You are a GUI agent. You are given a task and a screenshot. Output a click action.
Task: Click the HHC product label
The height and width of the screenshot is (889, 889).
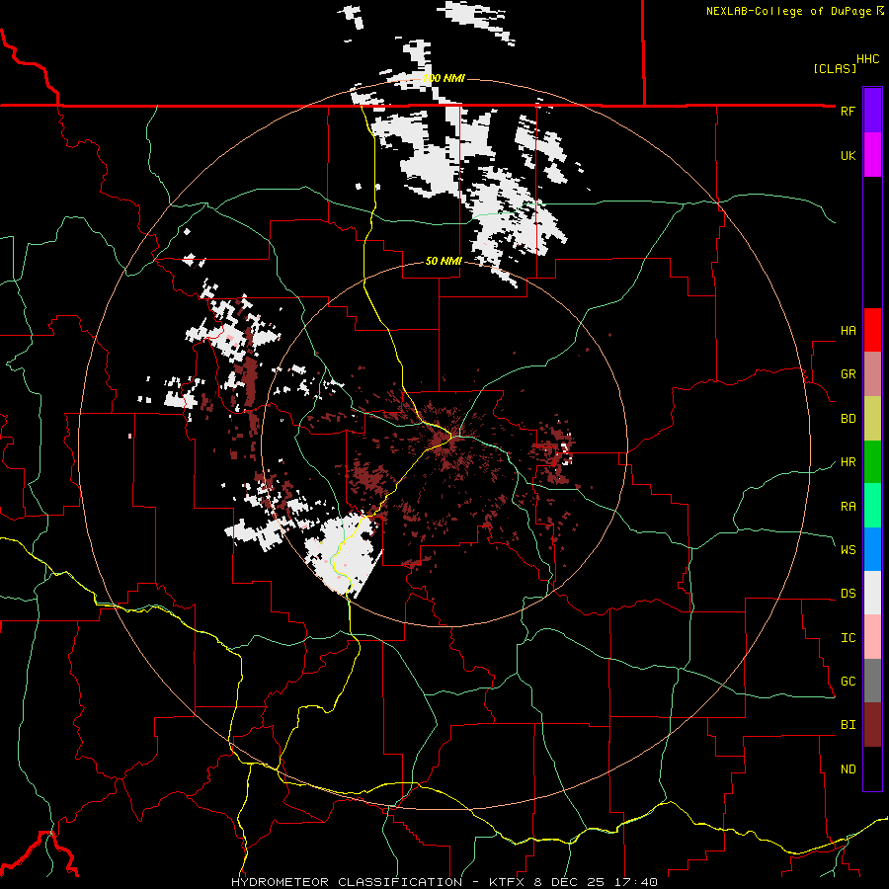(868, 59)
